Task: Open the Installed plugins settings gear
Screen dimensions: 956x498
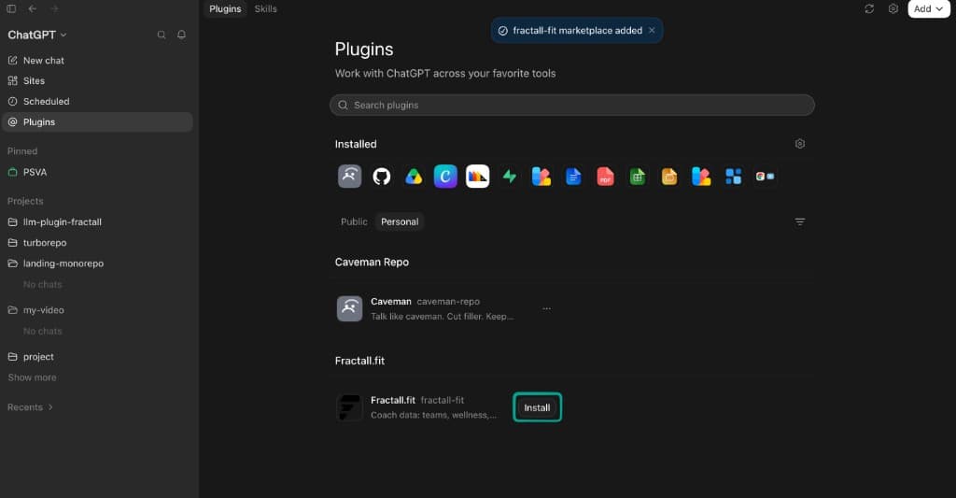Action: click(800, 144)
